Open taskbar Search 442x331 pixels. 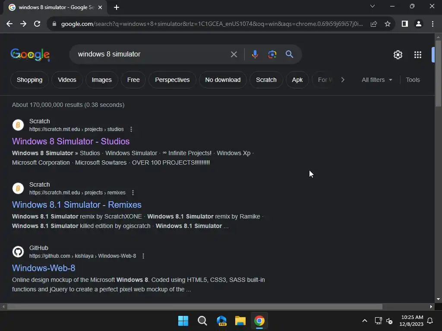point(202,321)
